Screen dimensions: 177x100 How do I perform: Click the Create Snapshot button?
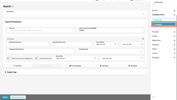[75, 66]
